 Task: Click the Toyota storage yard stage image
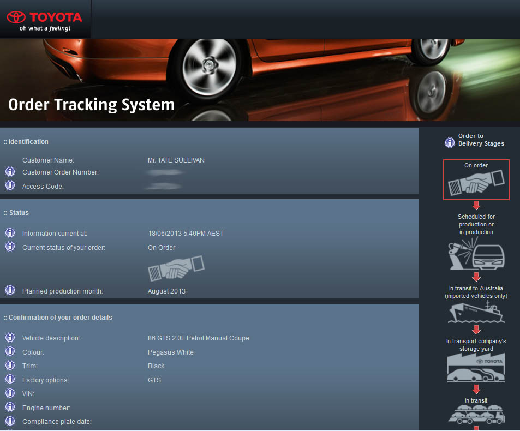click(x=476, y=367)
